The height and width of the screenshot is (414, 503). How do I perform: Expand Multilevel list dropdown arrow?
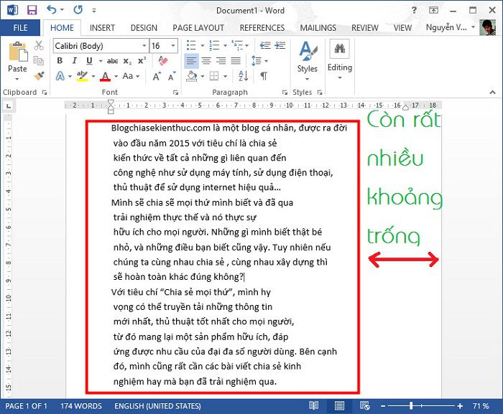(x=246, y=45)
